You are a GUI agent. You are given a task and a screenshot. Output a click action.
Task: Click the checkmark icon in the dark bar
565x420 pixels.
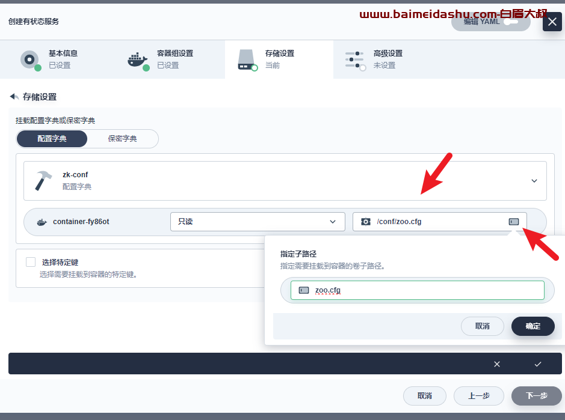tap(538, 364)
